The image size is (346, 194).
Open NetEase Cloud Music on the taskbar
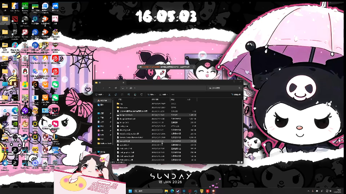[x=208, y=191]
